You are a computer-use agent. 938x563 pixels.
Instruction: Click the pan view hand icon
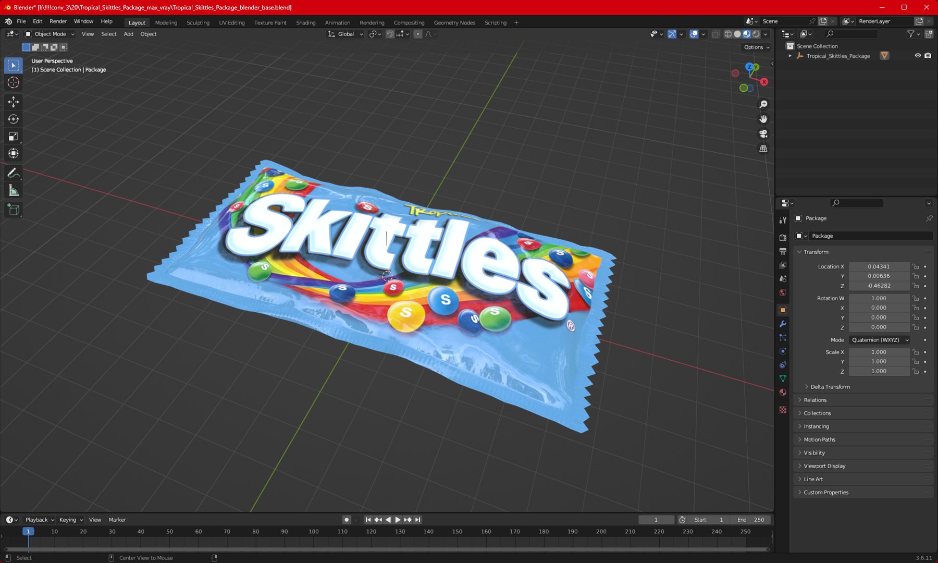[763, 119]
